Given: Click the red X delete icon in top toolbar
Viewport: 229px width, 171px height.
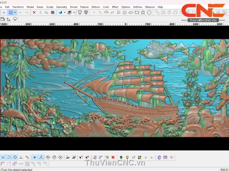Looking at the screenshot, I should [34, 12].
